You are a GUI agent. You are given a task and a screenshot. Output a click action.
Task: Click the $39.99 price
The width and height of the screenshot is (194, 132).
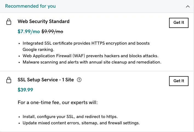[x=25, y=90]
